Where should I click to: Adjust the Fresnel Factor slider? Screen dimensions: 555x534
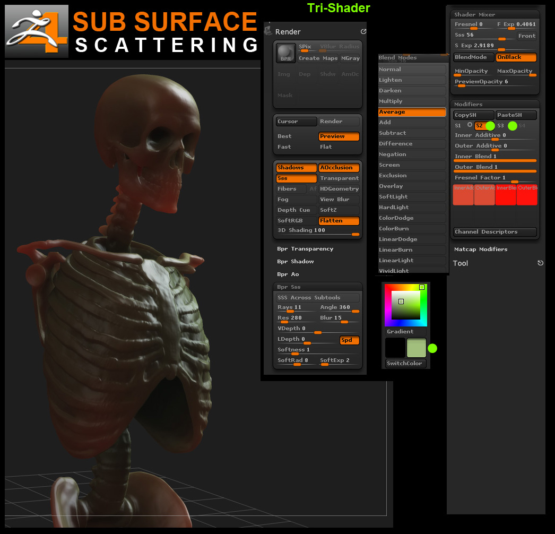pos(495,178)
